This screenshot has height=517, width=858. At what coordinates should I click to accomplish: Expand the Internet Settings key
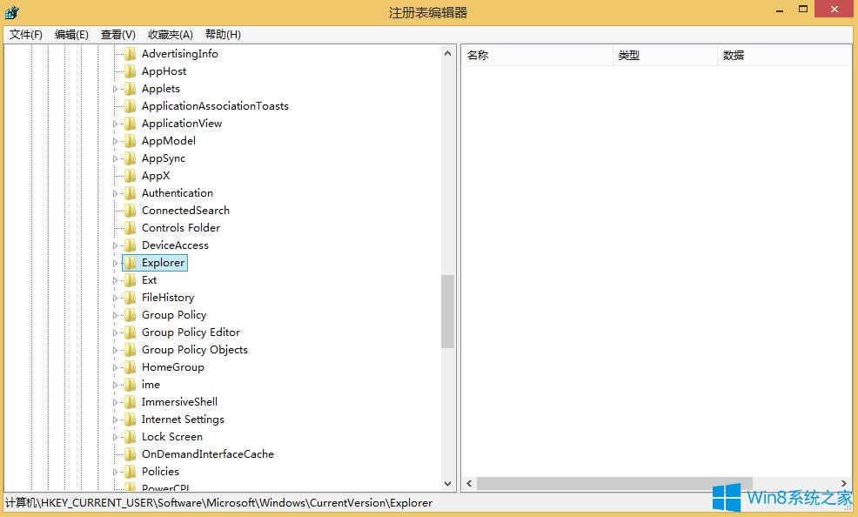click(x=116, y=419)
